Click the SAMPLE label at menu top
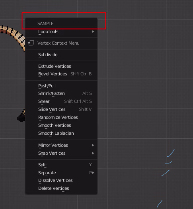193x209 pixels. coord(45,24)
